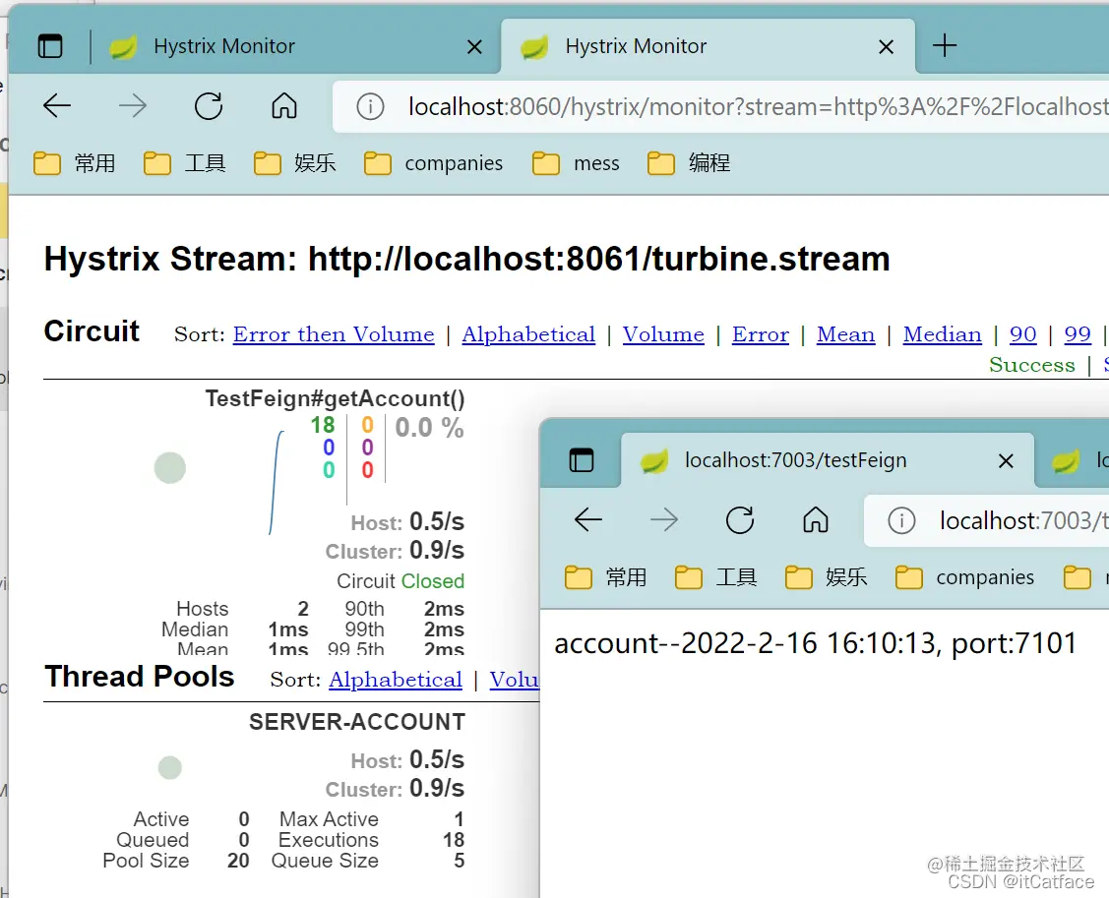The height and width of the screenshot is (898, 1109).
Task: Refresh the Hystrix Monitor page
Action: pos(209,106)
